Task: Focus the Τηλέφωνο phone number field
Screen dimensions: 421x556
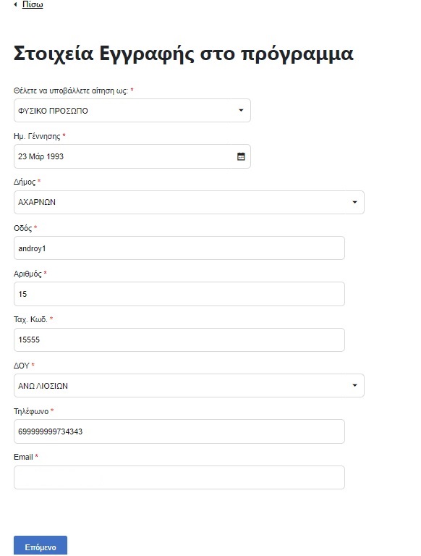Action: coord(179,431)
